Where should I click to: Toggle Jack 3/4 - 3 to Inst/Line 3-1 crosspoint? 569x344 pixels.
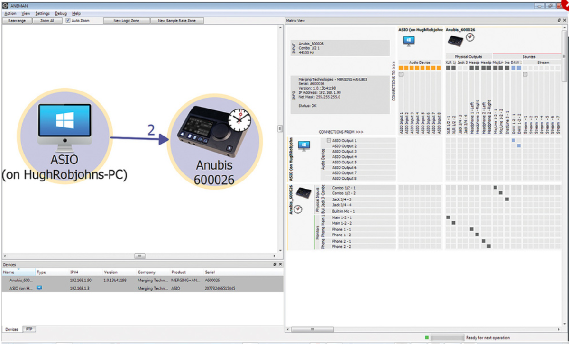(x=507, y=199)
